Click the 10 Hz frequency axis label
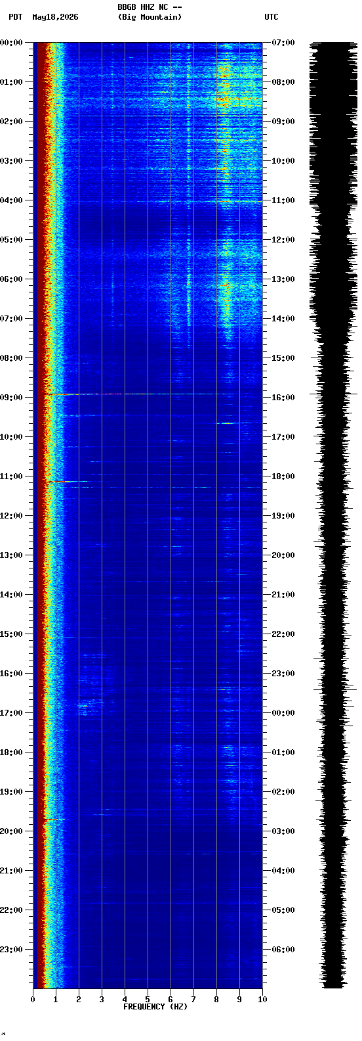The height and width of the screenshot is (1041, 362). coord(262,1000)
